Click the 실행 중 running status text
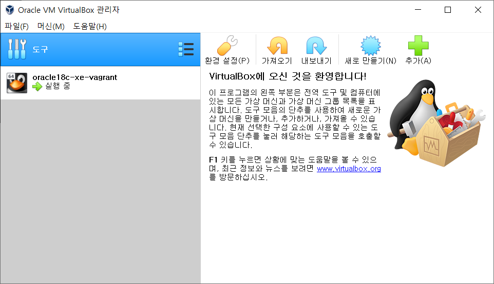 point(58,86)
